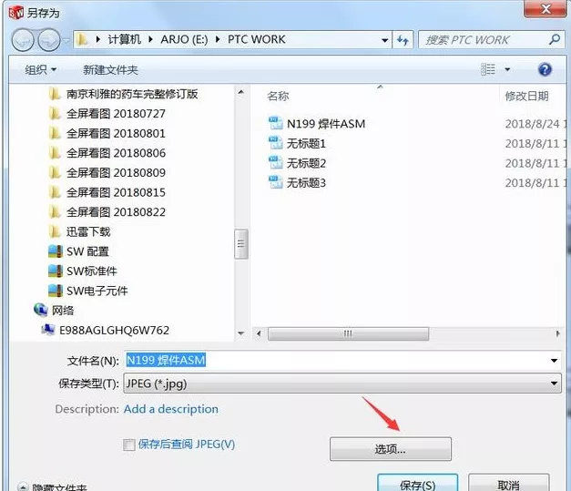This screenshot has height=491, width=571.
Task: Click the magnifier search icon
Action: click(555, 39)
